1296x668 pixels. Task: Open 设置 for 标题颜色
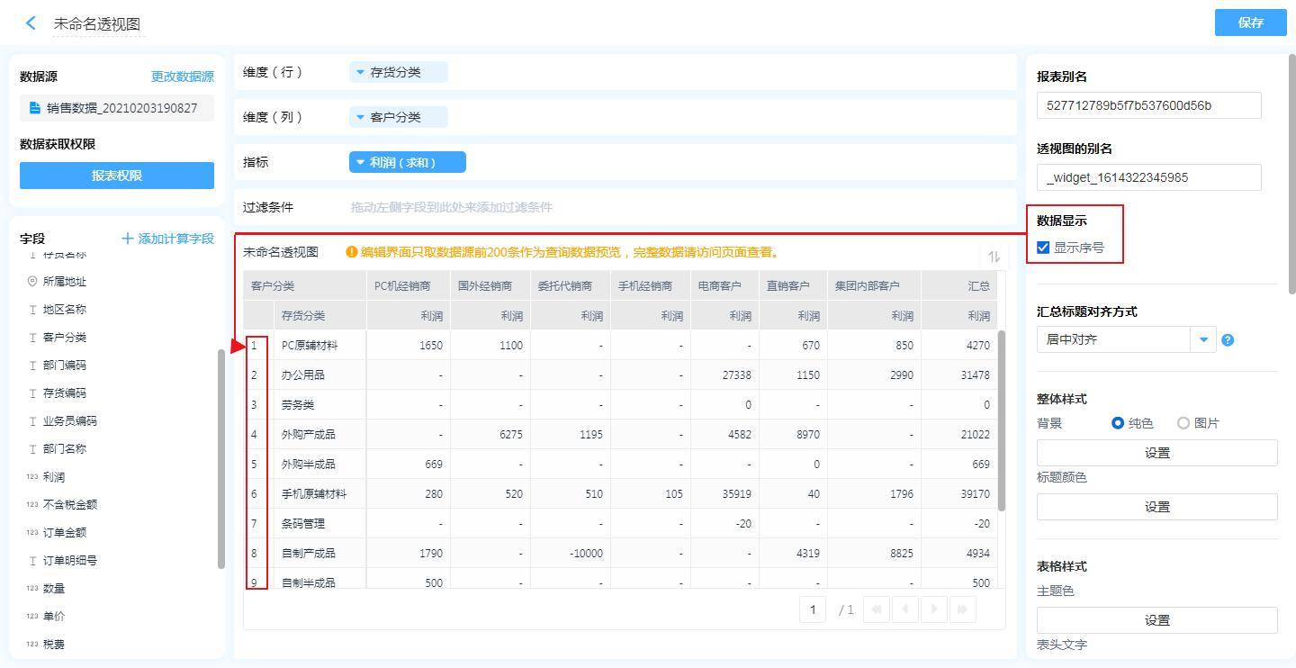click(x=1157, y=507)
